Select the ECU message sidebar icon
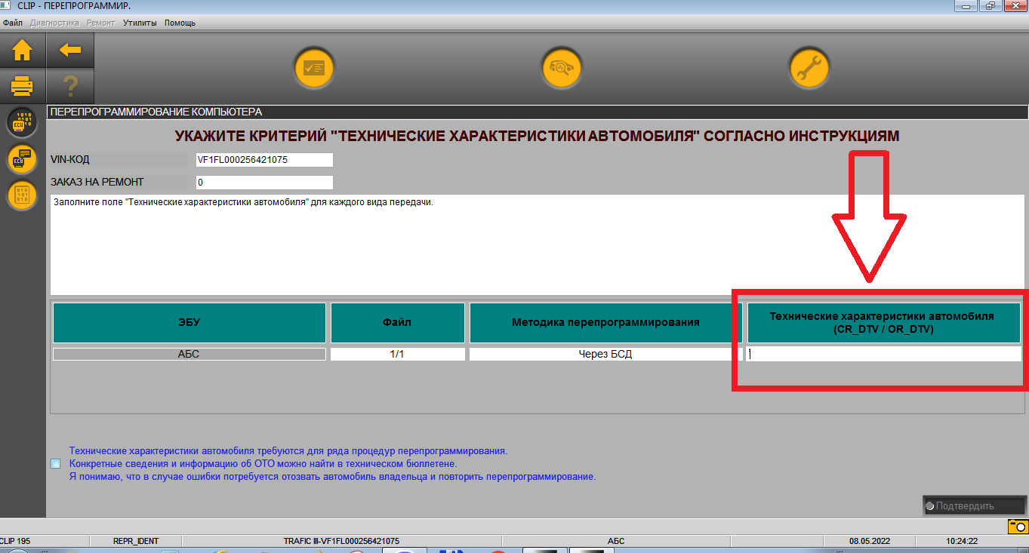 coord(22,159)
